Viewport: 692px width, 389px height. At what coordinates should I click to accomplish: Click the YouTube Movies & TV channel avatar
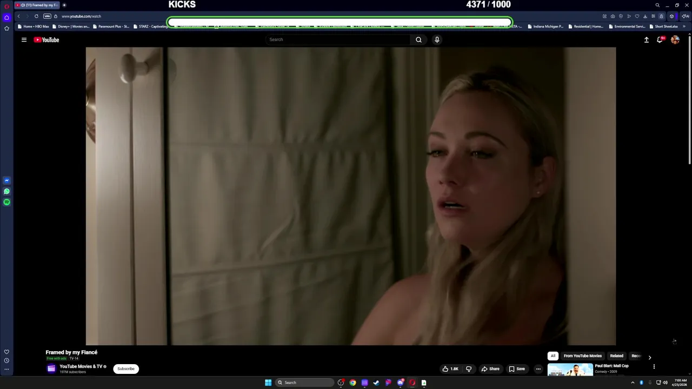tap(51, 368)
